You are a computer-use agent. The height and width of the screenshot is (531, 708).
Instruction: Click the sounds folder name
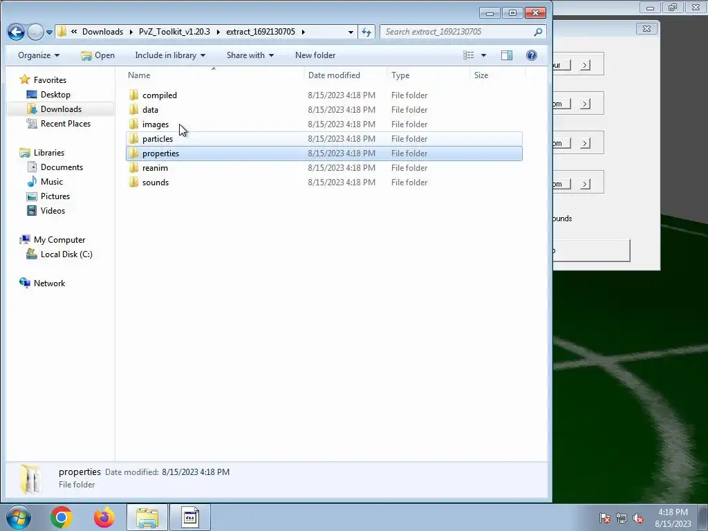click(x=156, y=182)
